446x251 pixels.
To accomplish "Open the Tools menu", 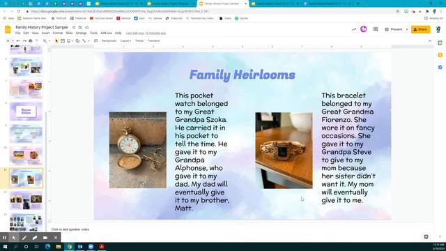I will pyautogui.click(x=93, y=33).
